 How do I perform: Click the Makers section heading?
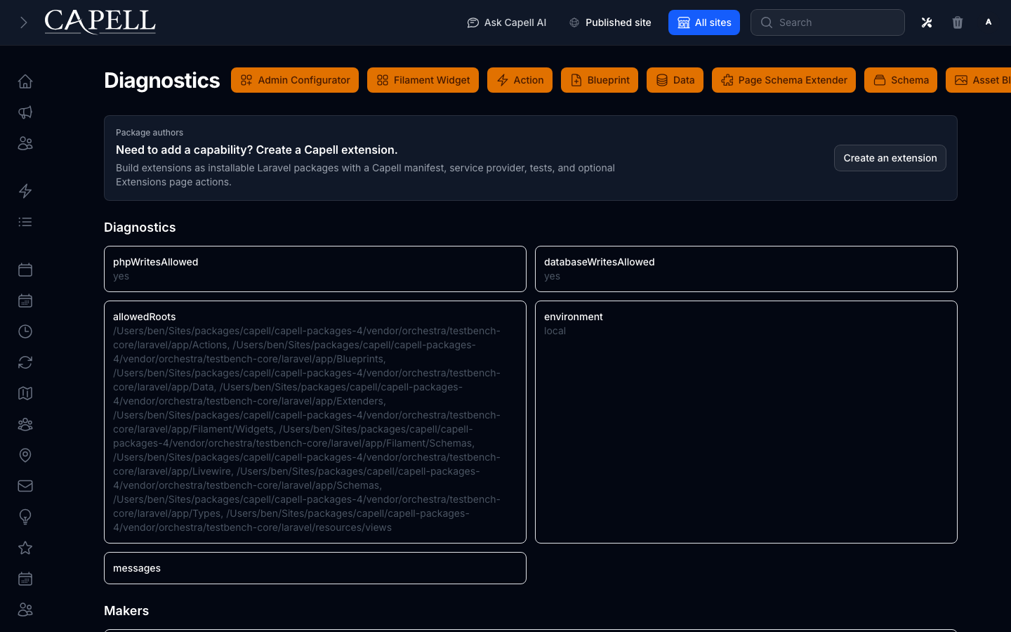(126, 611)
